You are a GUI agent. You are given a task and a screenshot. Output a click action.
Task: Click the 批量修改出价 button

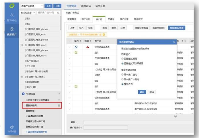159,28
